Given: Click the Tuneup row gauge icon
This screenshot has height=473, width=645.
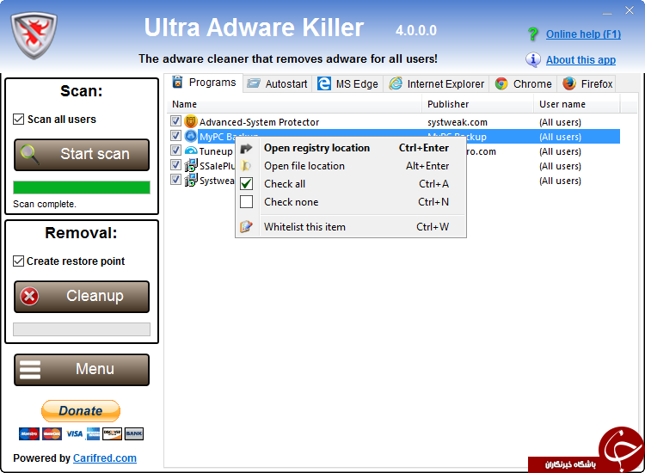Looking at the screenshot, I should 190,151.
